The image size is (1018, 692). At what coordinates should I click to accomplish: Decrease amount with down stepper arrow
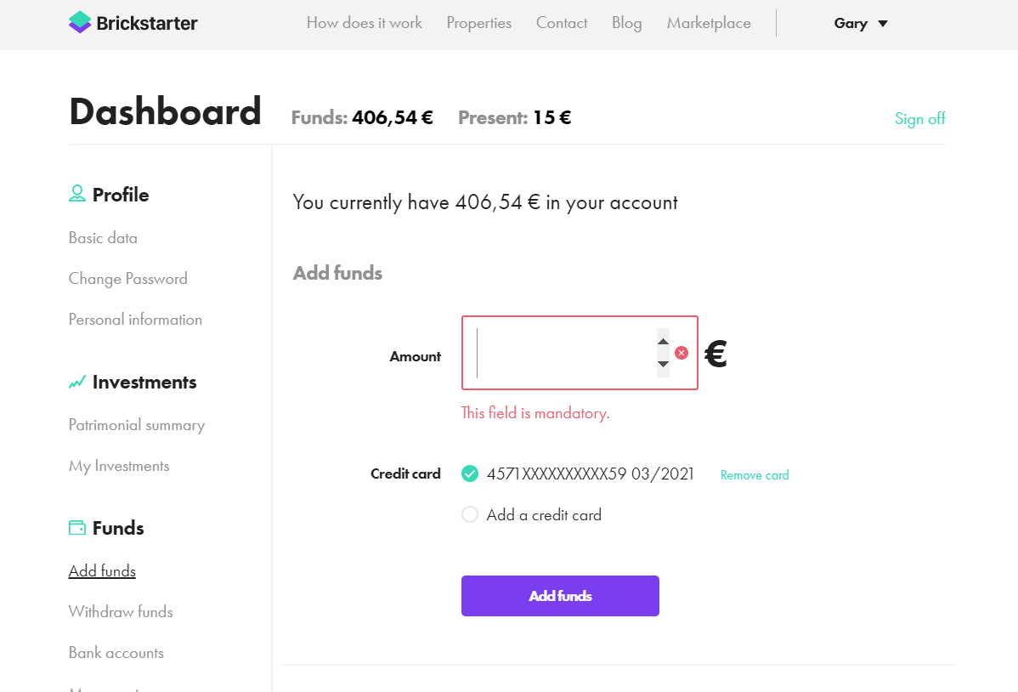(663, 365)
